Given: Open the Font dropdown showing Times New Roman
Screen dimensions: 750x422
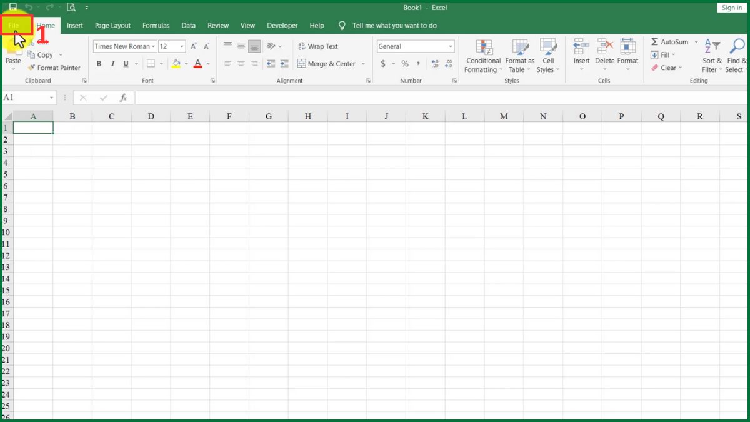Looking at the screenshot, I should (x=124, y=46).
